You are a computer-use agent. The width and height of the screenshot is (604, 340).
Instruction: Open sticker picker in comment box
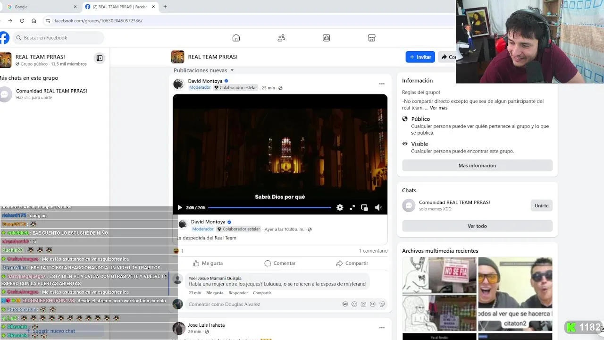coord(382,304)
